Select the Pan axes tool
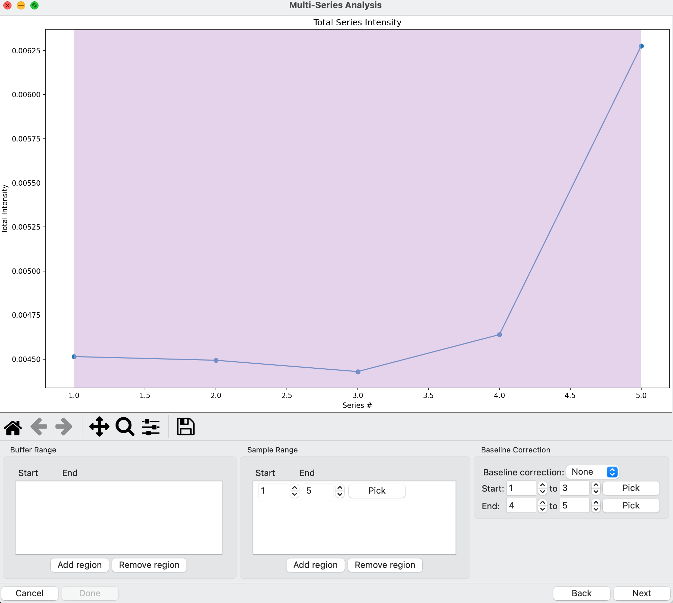The image size is (673, 603). coord(99,427)
